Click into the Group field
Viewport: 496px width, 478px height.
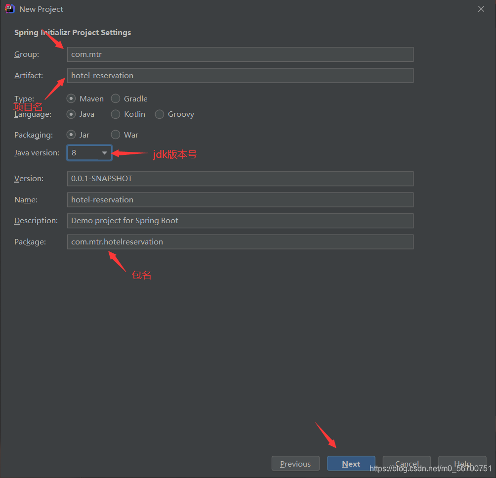point(240,54)
